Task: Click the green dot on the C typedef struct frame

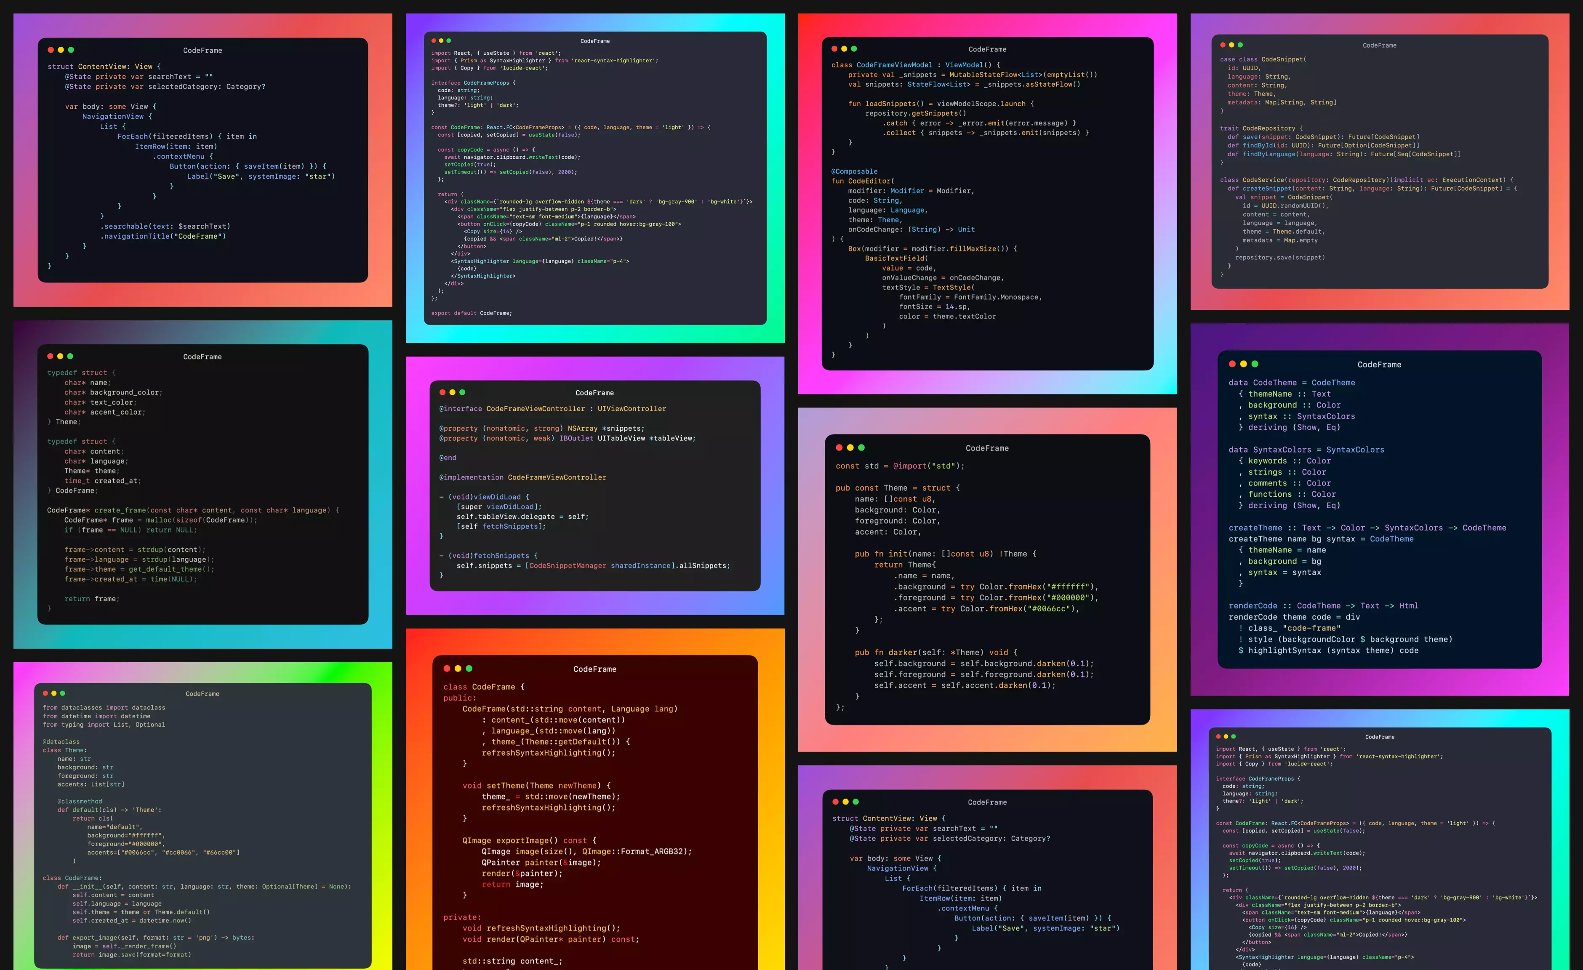Action: [71, 356]
